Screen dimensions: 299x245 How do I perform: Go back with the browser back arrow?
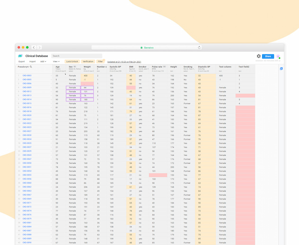coord(34,48)
